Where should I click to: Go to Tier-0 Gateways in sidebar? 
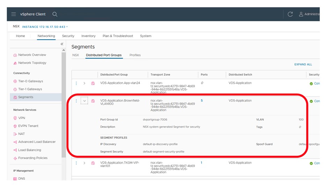pyautogui.click(x=30, y=81)
